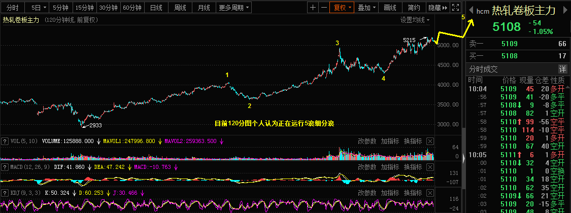The height and width of the screenshot is (213, 571).
Task: Switch to 30分钟 period tab
Action: (x=108, y=7)
